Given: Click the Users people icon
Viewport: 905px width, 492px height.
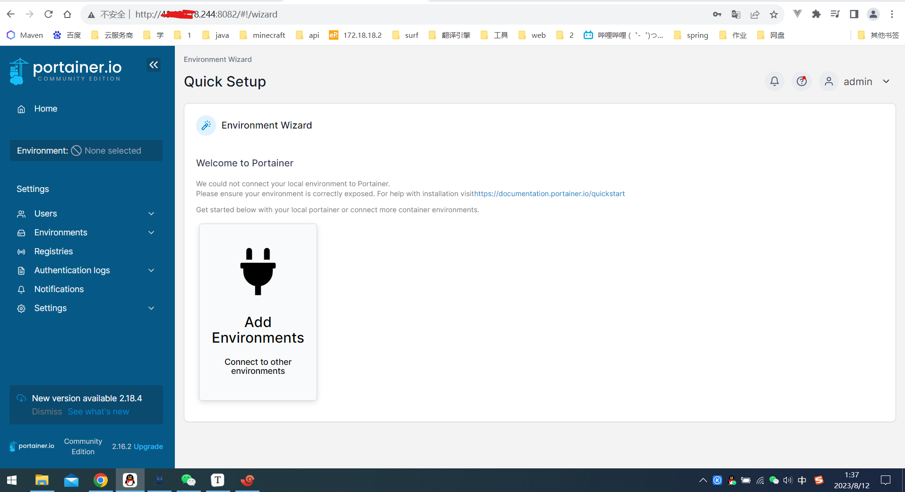Looking at the screenshot, I should click(21, 214).
